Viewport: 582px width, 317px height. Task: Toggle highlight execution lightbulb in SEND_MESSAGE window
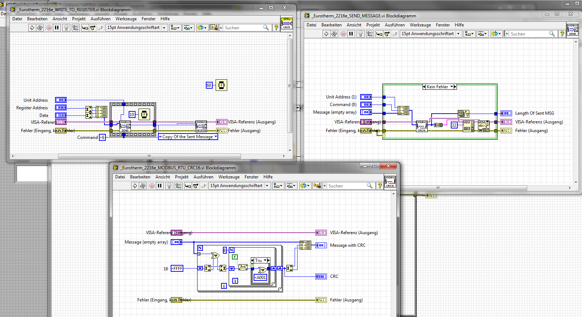click(361, 34)
